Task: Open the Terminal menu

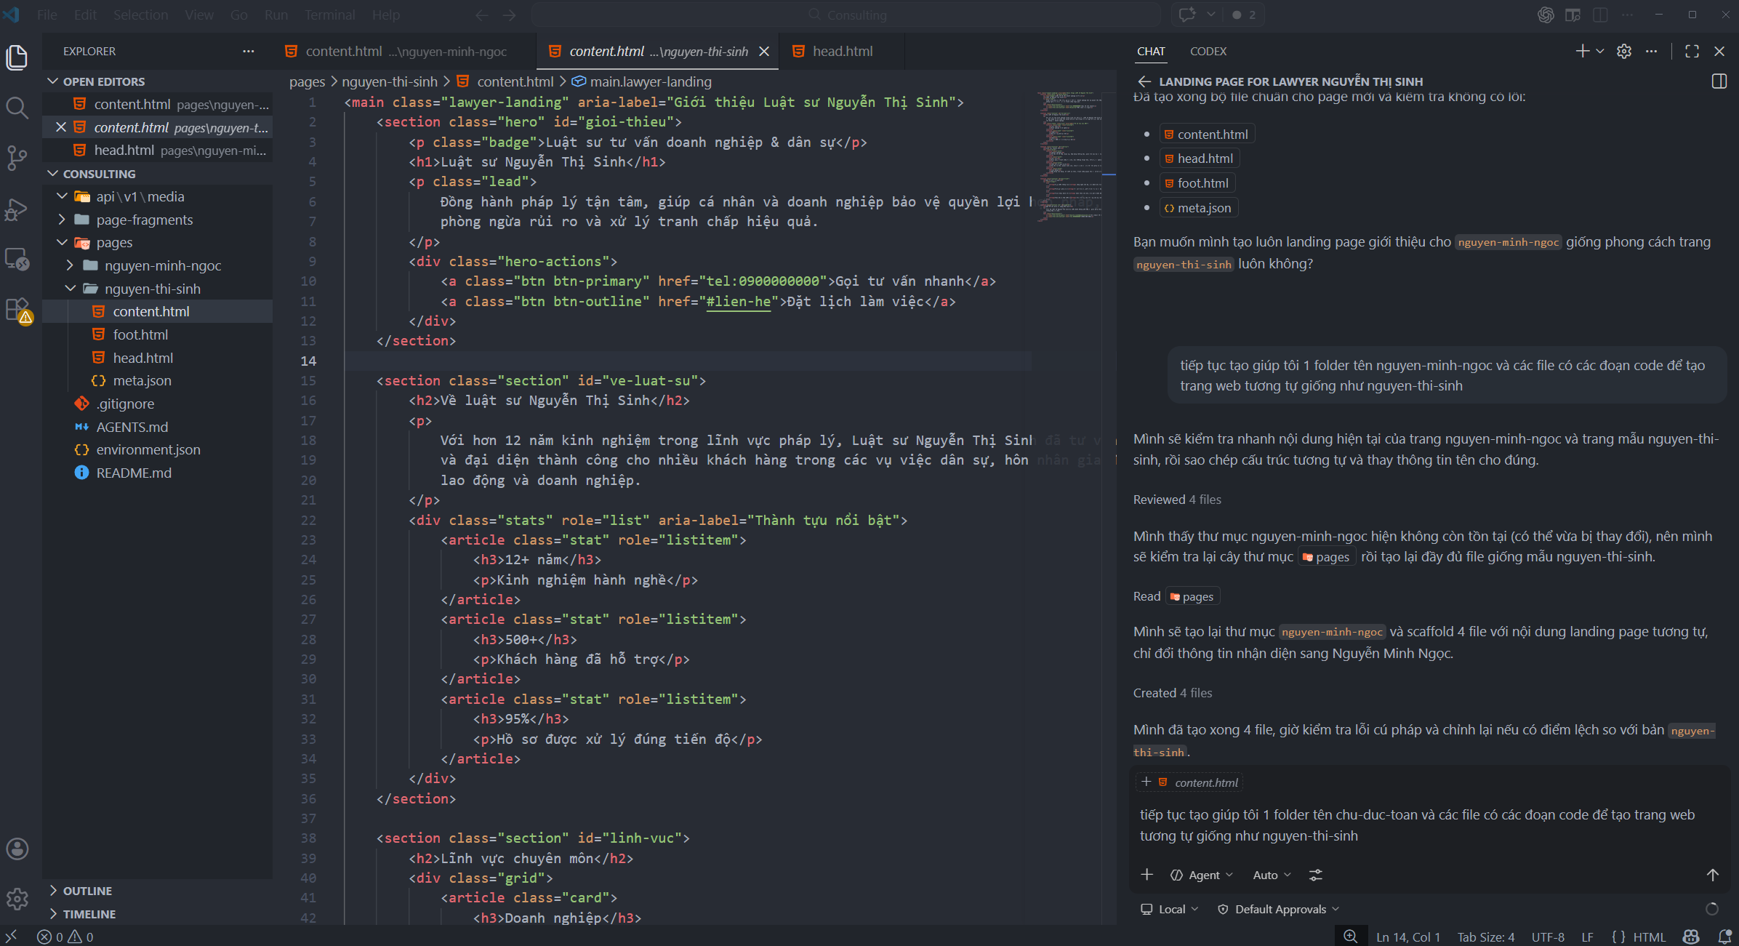Action: pyautogui.click(x=329, y=15)
